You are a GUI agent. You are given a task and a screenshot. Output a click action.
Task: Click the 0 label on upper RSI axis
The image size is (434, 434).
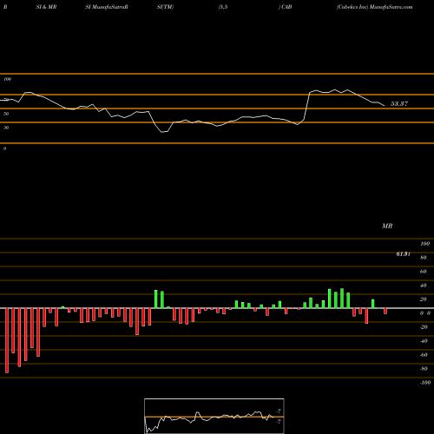(x=4, y=148)
